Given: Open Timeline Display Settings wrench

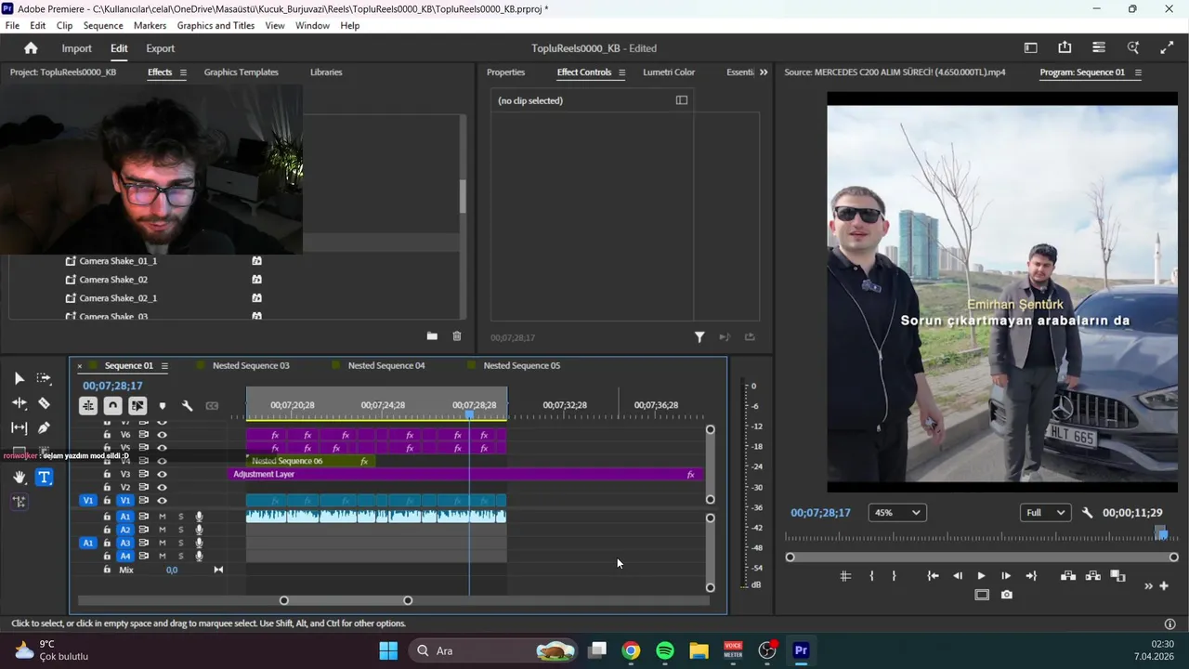Looking at the screenshot, I should [x=187, y=406].
